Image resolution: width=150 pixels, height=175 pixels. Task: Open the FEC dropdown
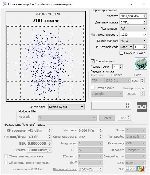90,150
